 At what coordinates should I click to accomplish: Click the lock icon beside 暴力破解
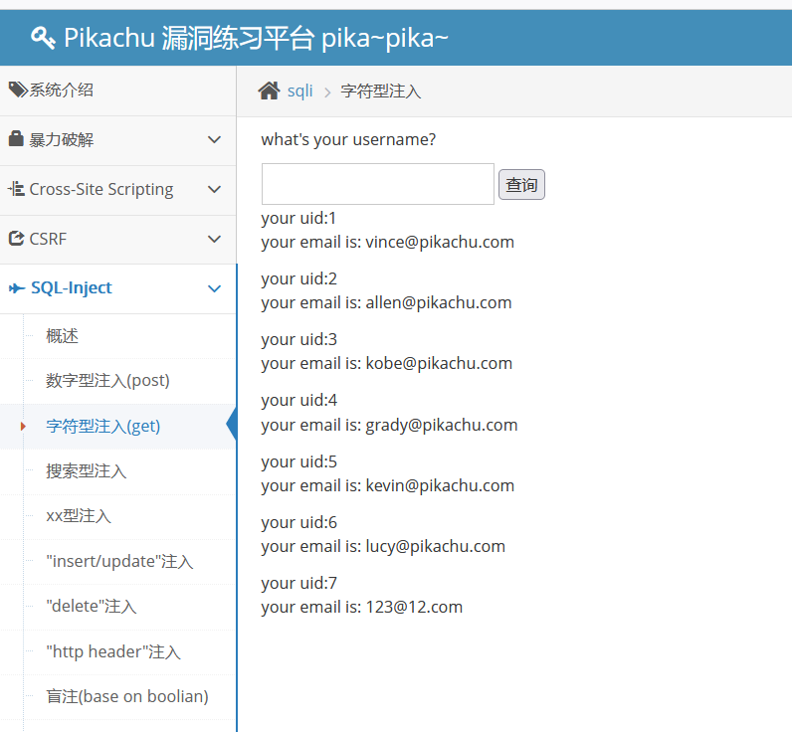click(x=16, y=138)
